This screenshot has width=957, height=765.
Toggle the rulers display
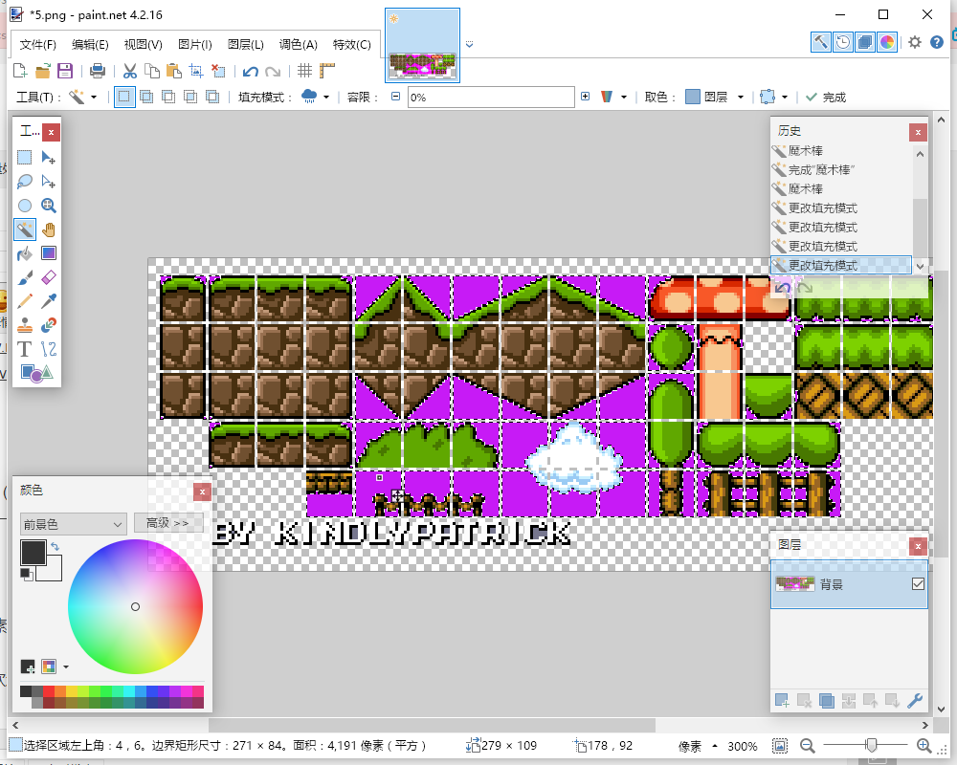click(327, 71)
